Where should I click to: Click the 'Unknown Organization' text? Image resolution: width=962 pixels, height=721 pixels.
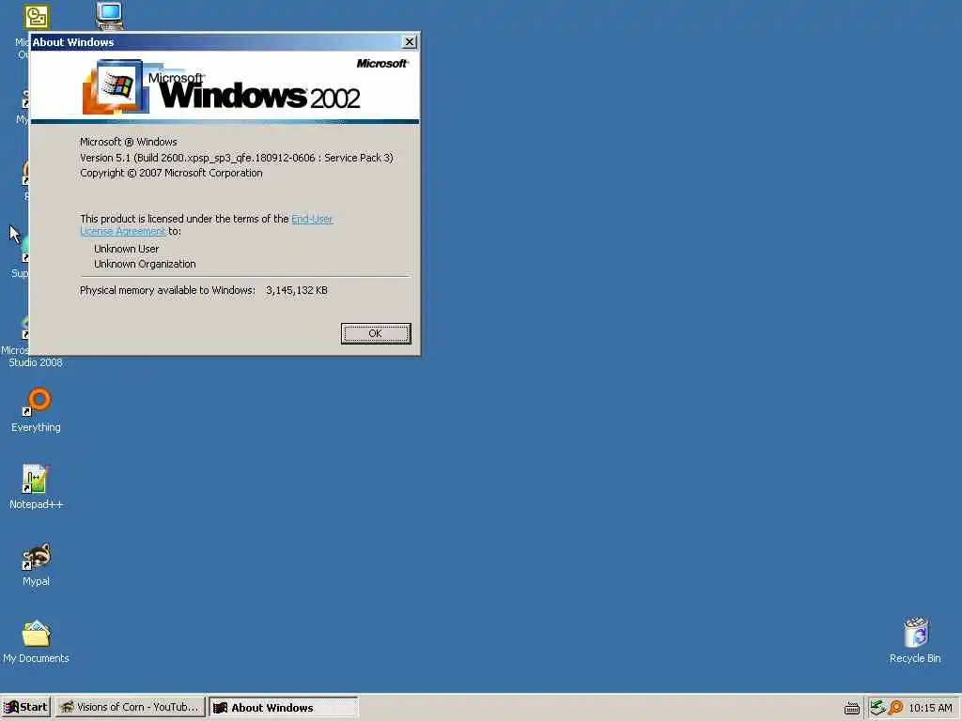145,264
